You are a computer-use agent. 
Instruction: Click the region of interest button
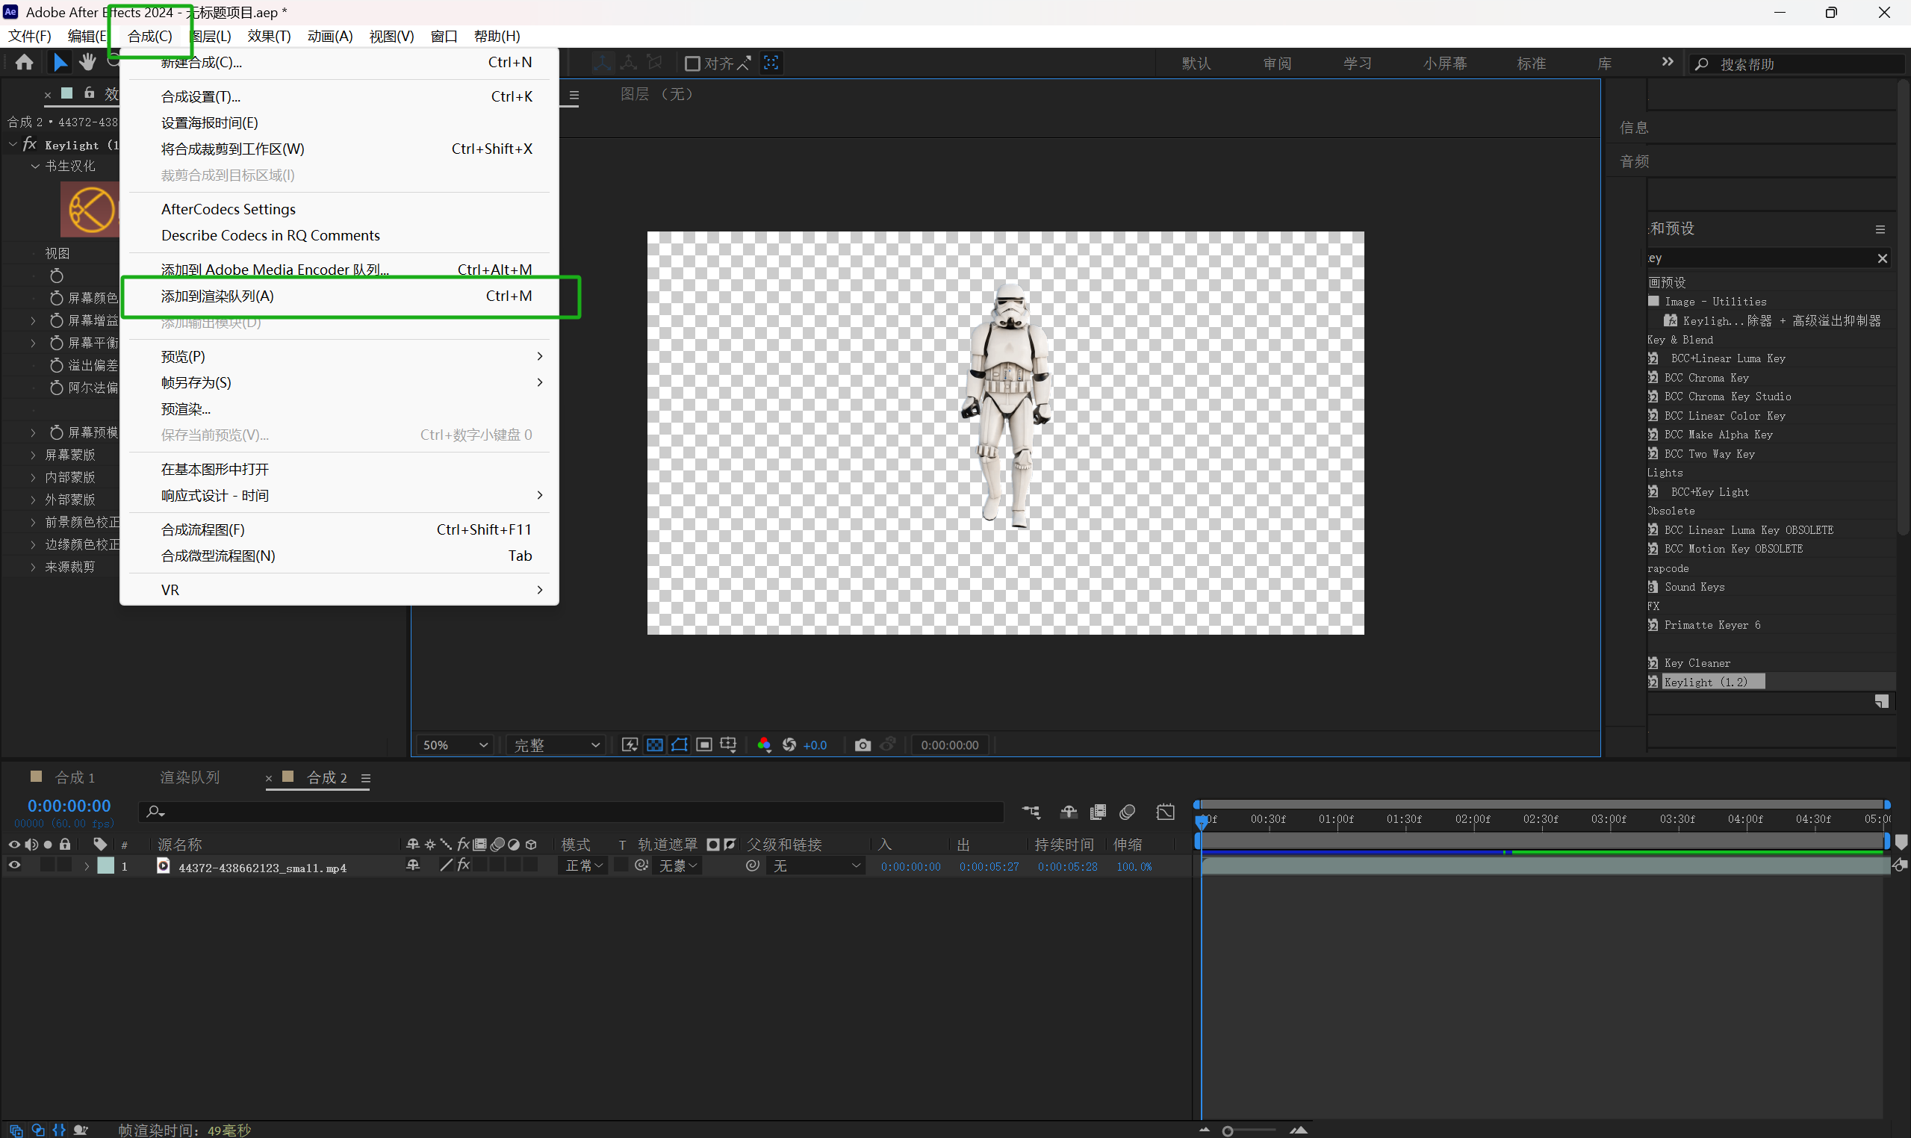(704, 744)
